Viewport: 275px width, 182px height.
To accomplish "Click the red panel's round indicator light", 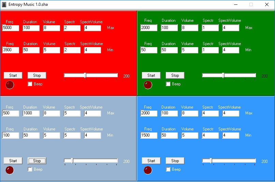I will pyautogui.click(x=10, y=85).
